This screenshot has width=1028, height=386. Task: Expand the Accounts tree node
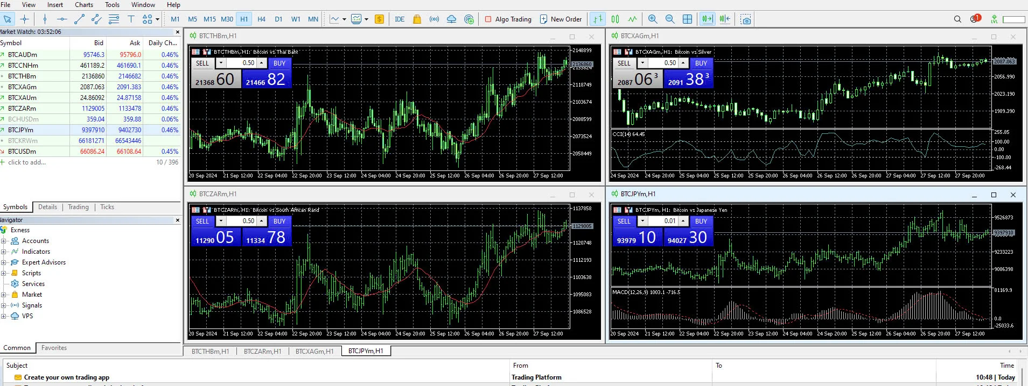[x=4, y=241]
